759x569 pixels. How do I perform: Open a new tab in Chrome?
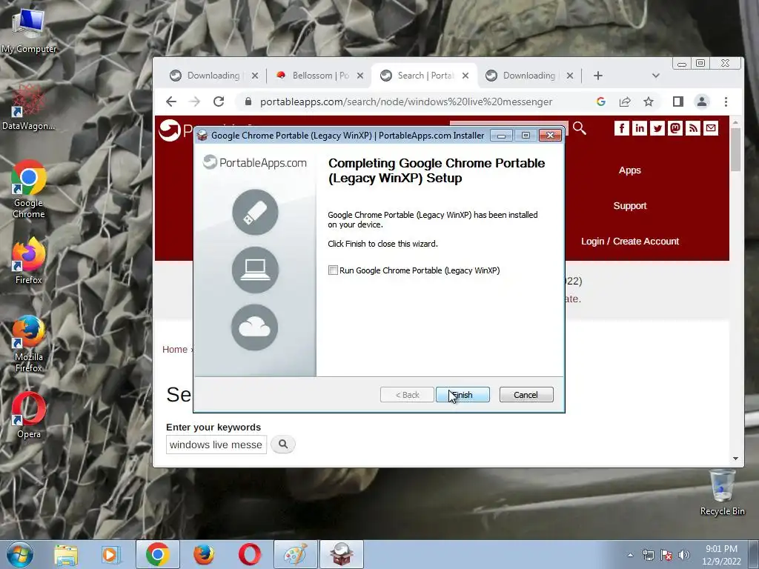point(598,76)
